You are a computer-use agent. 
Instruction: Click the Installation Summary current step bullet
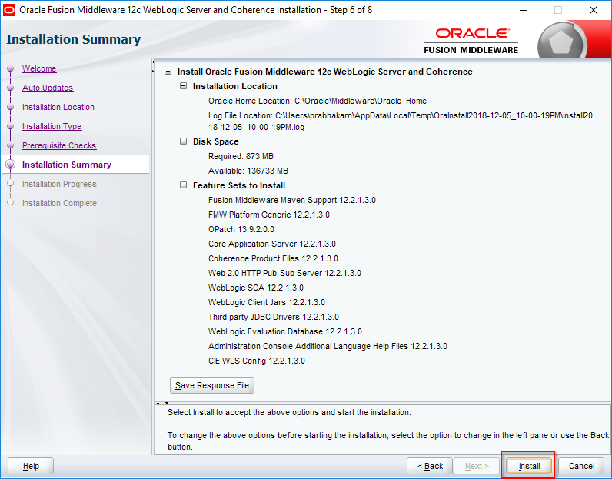pos(11,165)
